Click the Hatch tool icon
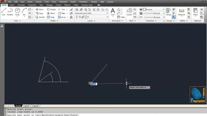Image resolution: width=207 pixels, height=116 pixels. [x=29, y=17]
